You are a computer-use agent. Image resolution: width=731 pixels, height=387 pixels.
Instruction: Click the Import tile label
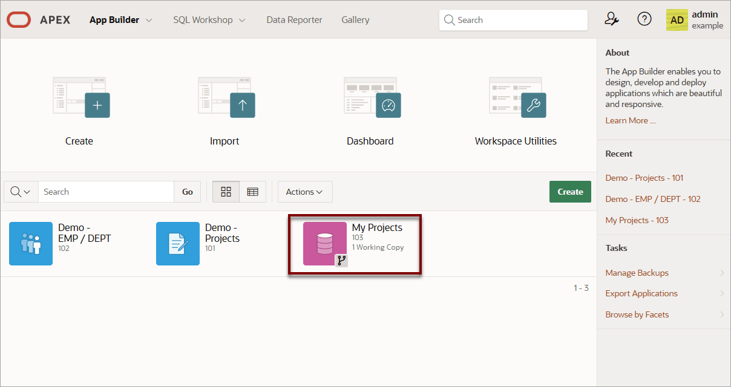225,141
